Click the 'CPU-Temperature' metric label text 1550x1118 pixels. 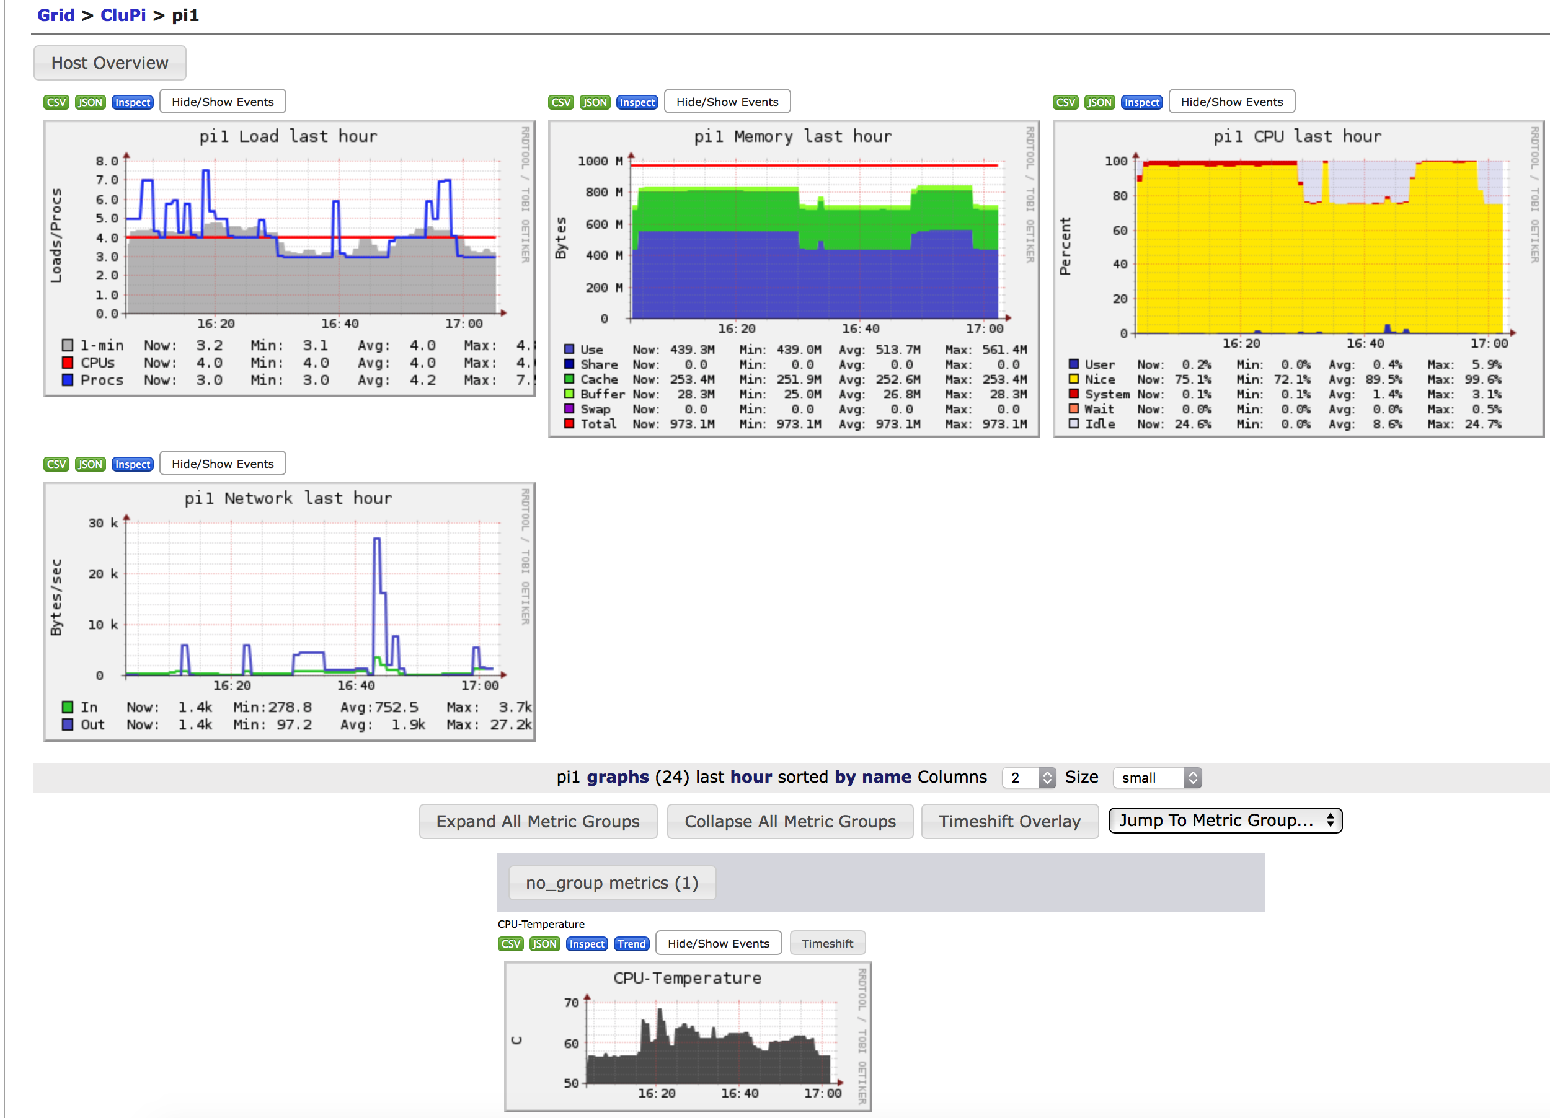(x=541, y=923)
